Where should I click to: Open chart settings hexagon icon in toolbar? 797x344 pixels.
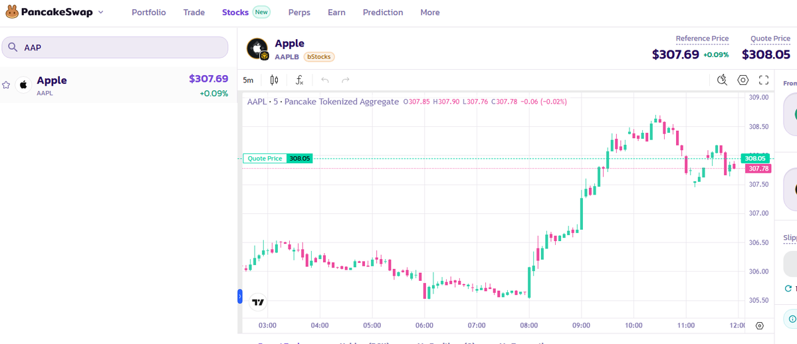pos(743,80)
